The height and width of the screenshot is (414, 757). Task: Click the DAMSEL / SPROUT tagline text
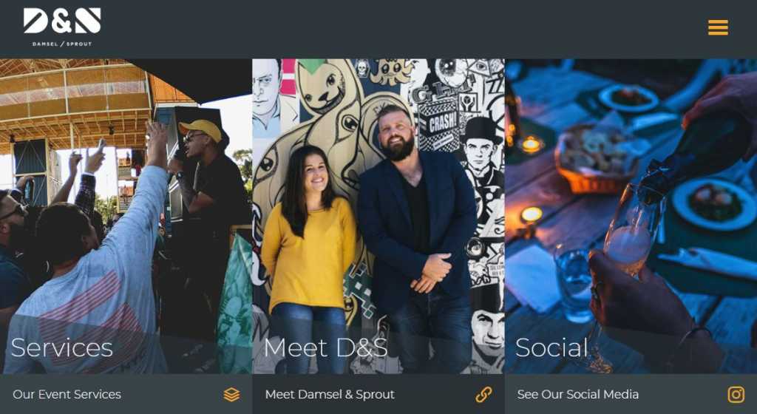pos(62,44)
